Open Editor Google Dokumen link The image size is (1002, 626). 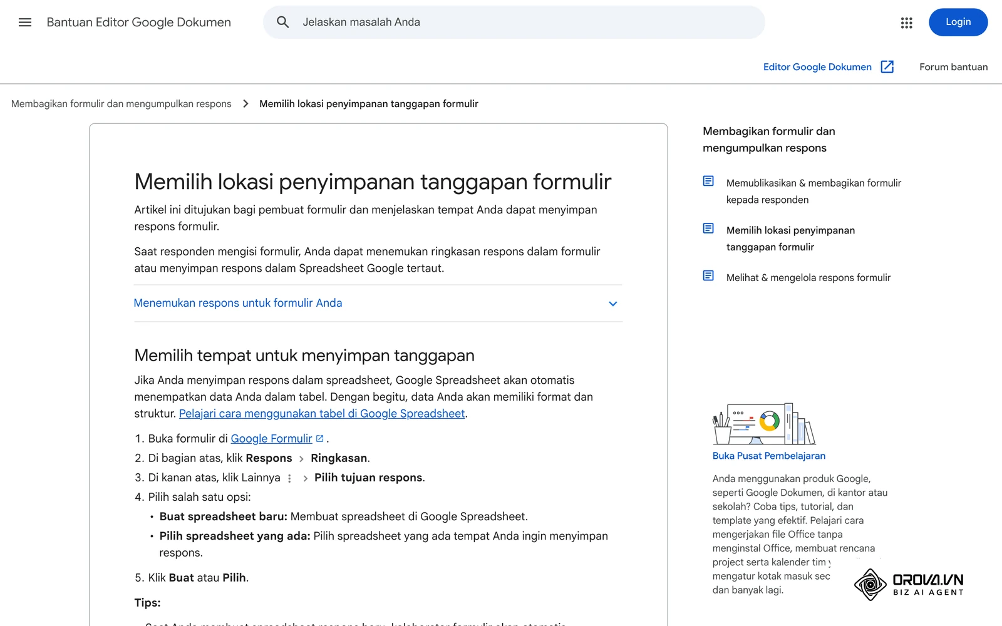(x=817, y=67)
